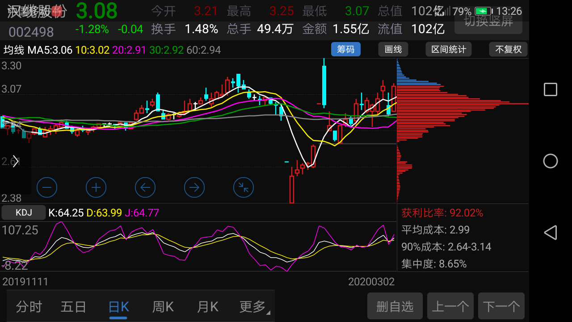Screen dimensions: 572x322
Task: Open the left-edge chevron panel
Action: pyautogui.click(x=15, y=161)
